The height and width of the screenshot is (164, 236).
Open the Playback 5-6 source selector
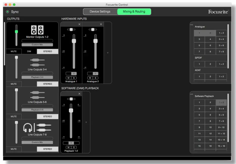tap(37, 110)
